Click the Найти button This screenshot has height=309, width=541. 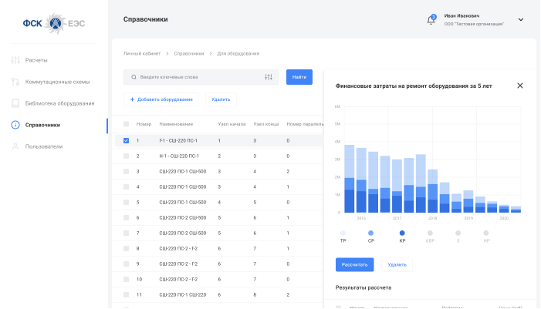pos(299,77)
